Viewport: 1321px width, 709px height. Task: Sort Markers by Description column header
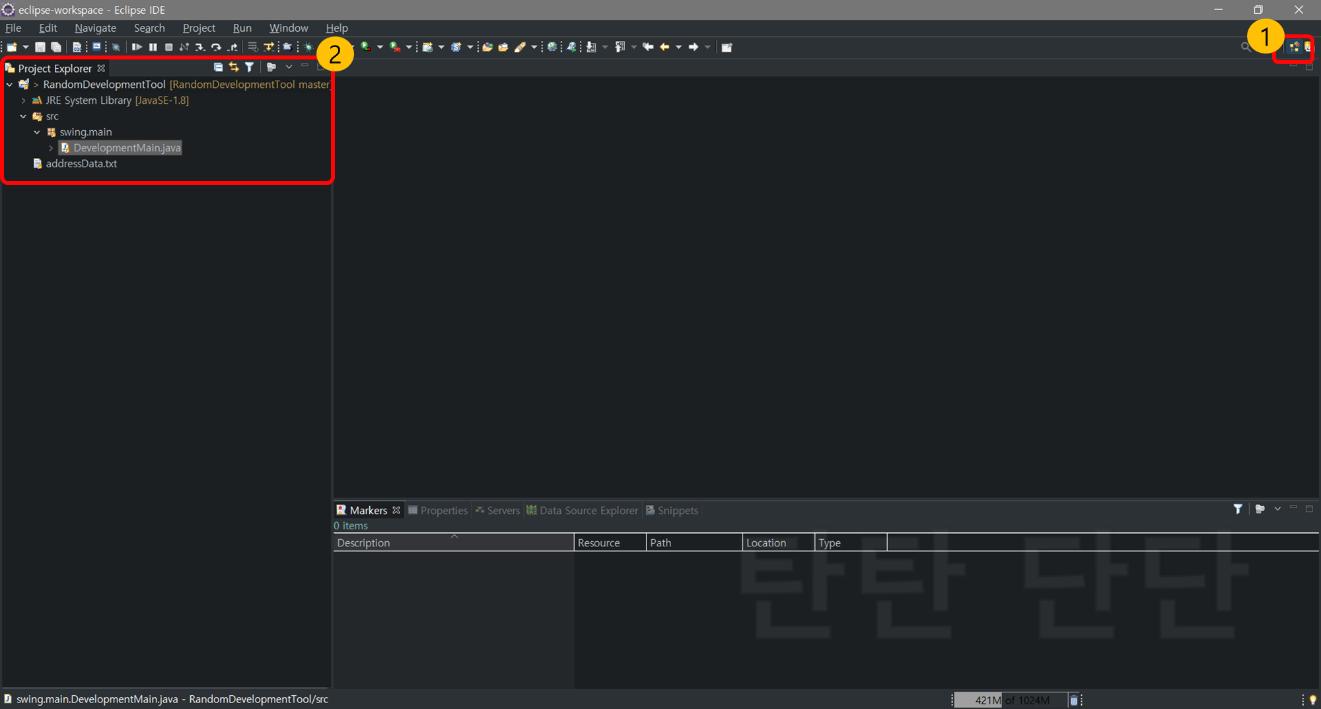[x=454, y=542]
